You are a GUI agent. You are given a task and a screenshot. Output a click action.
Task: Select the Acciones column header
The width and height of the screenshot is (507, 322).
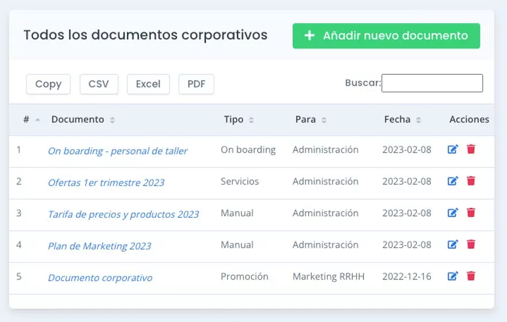pos(469,119)
